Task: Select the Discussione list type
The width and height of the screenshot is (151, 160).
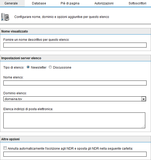Action: click(50, 67)
